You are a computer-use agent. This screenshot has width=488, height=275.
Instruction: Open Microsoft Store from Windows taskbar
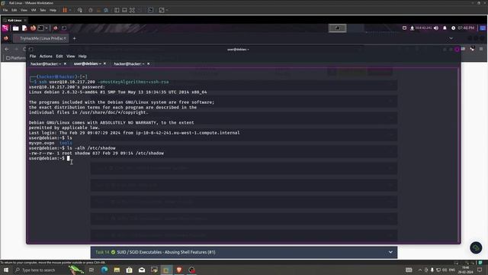(129, 270)
